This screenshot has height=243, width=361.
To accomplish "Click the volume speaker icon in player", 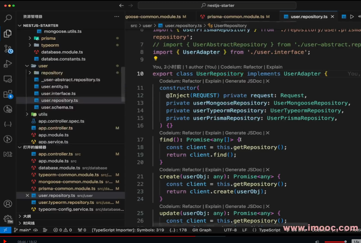I will pos(317,241).
